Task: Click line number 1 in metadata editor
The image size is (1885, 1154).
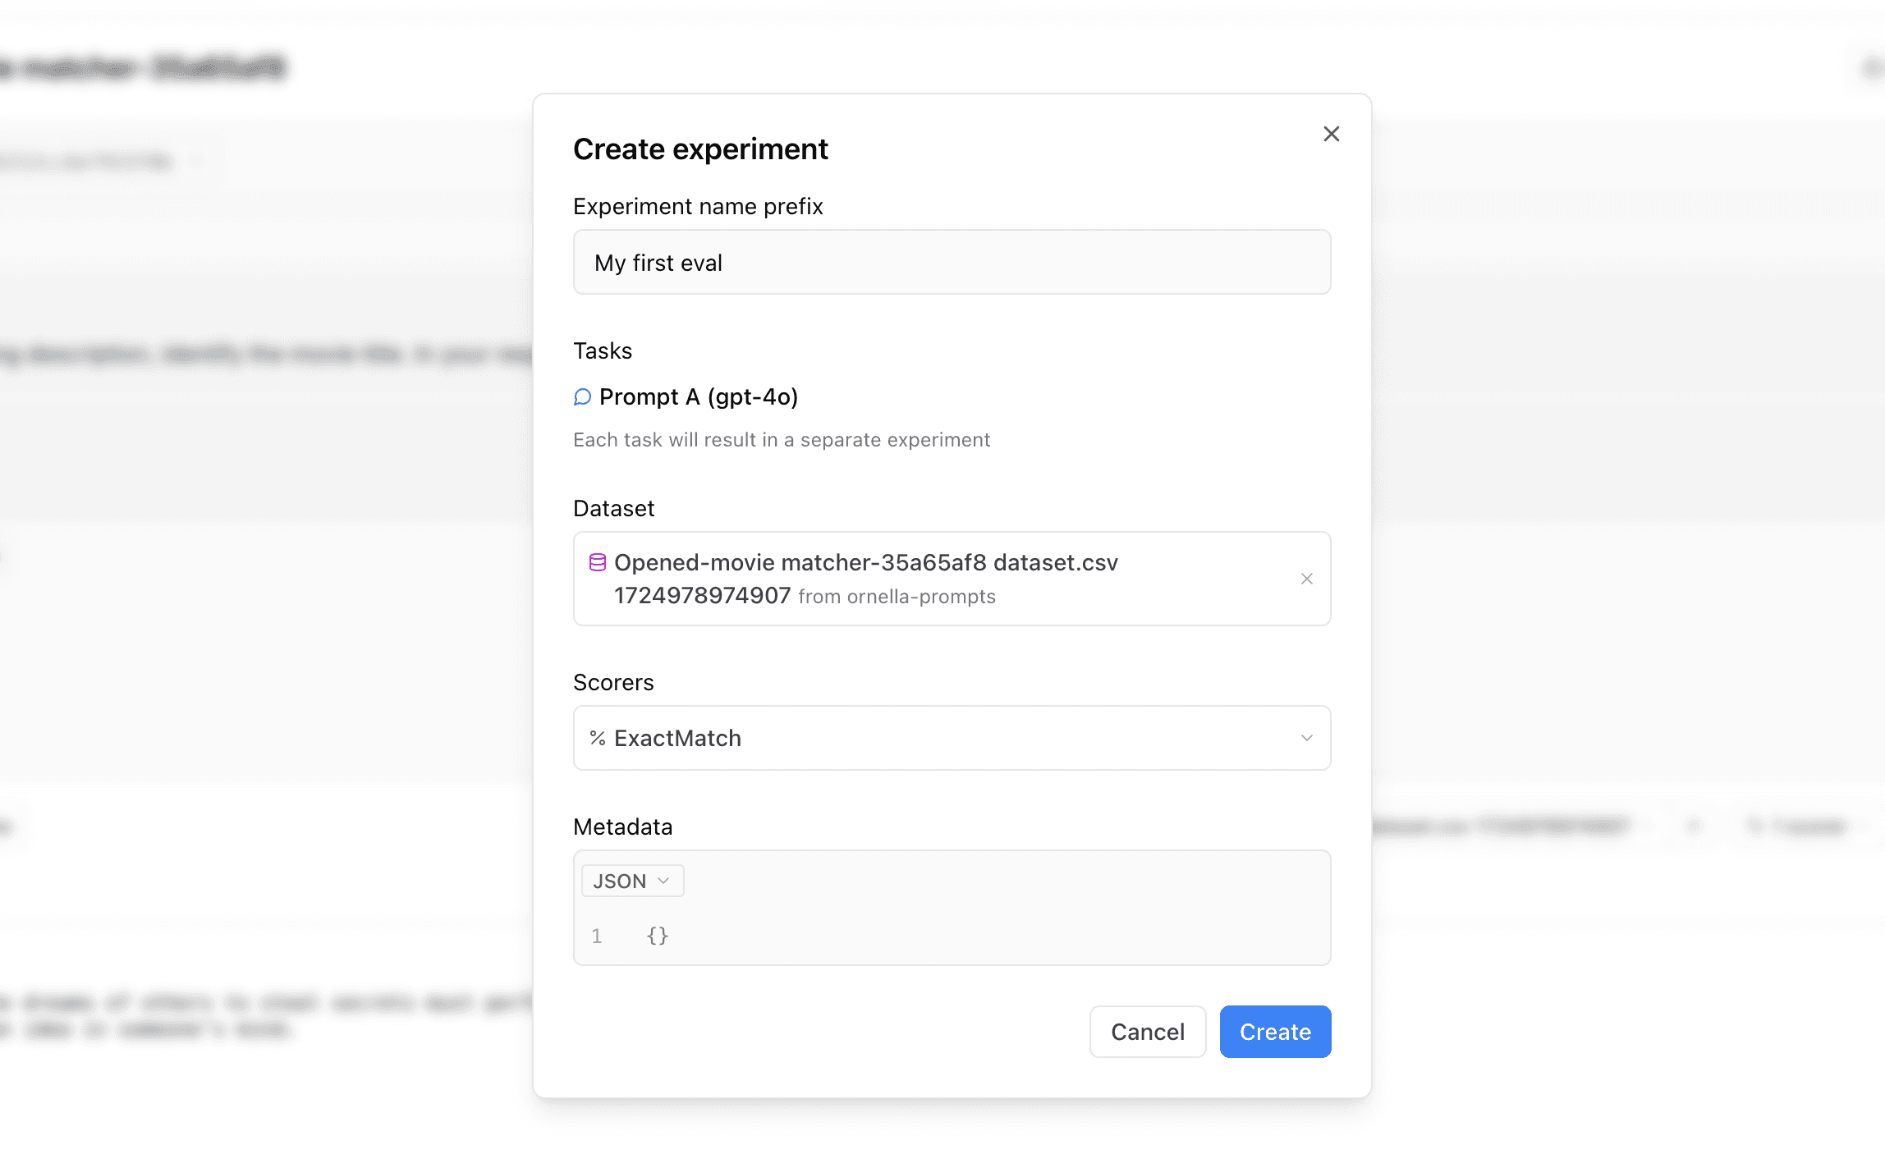Action: click(597, 936)
